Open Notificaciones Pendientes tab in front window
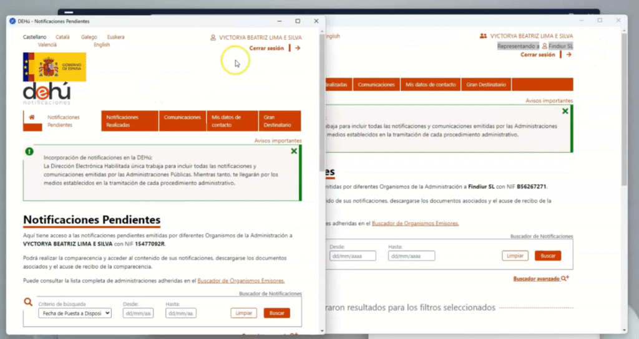Image resolution: width=639 pixels, height=339 pixels. point(64,121)
